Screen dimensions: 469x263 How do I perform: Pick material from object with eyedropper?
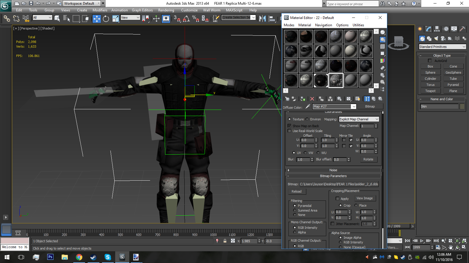point(308,106)
